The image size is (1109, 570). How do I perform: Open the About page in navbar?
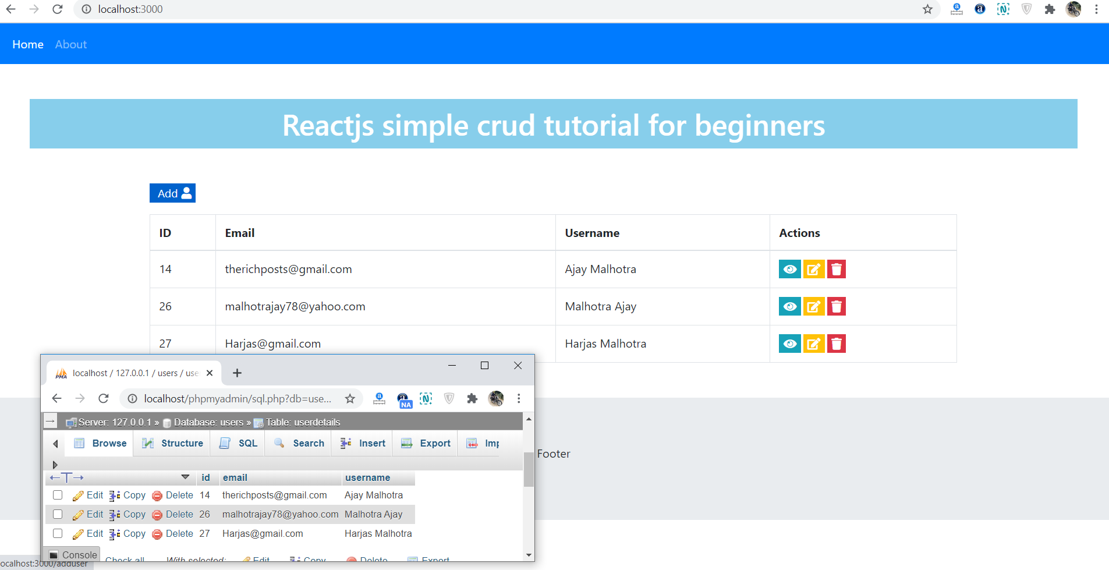point(70,44)
